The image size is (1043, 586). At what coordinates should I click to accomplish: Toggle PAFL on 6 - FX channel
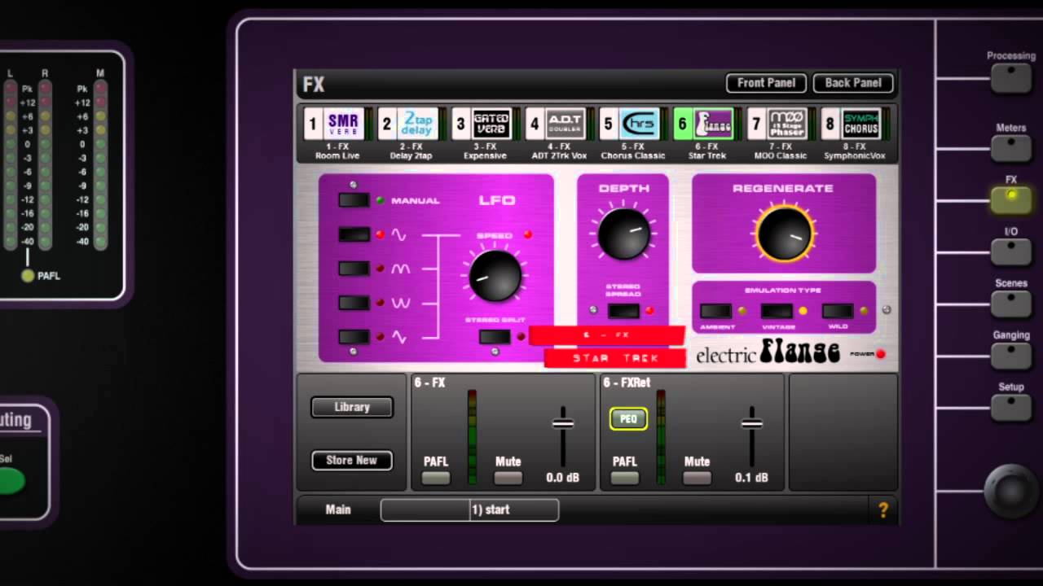(436, 478)
